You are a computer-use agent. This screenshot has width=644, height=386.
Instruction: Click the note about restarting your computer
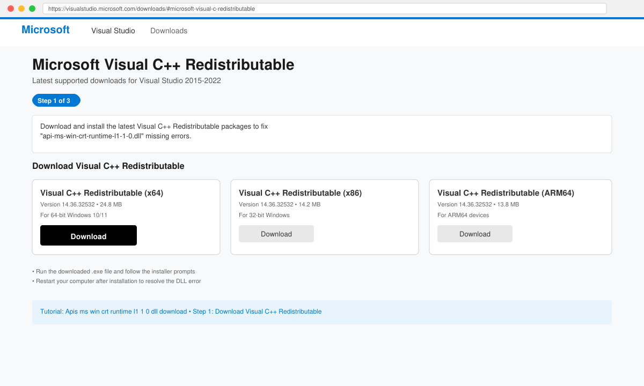click(116, 281)
